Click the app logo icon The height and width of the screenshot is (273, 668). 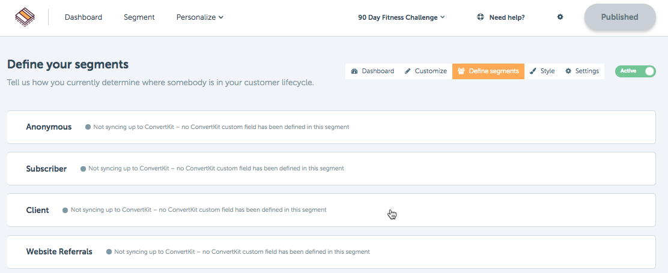[x=25, y=17]
